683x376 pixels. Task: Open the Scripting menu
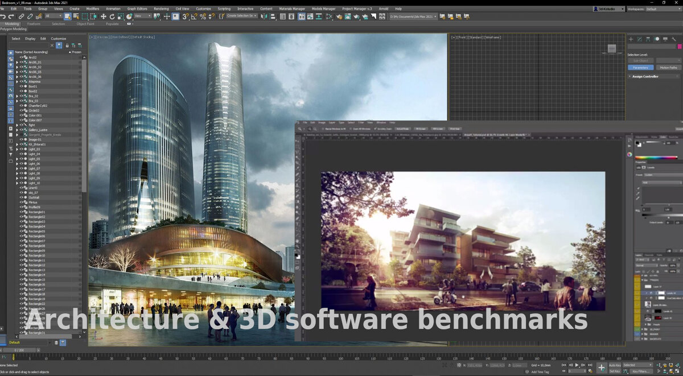[224, 9]
